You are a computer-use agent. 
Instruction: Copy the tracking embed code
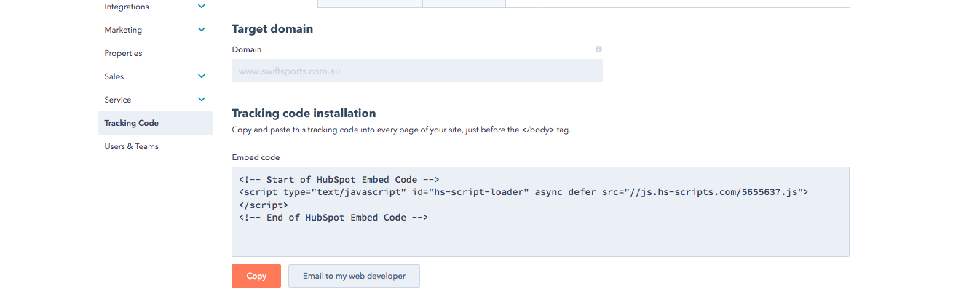(256, 276)
